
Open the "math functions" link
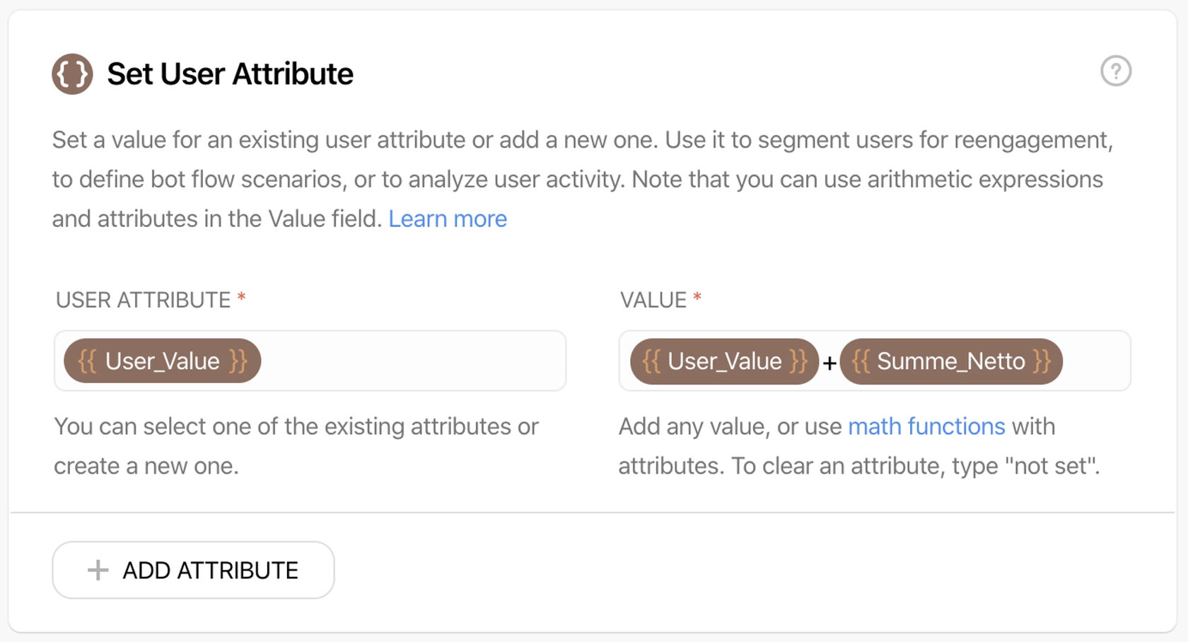[926, 426]
